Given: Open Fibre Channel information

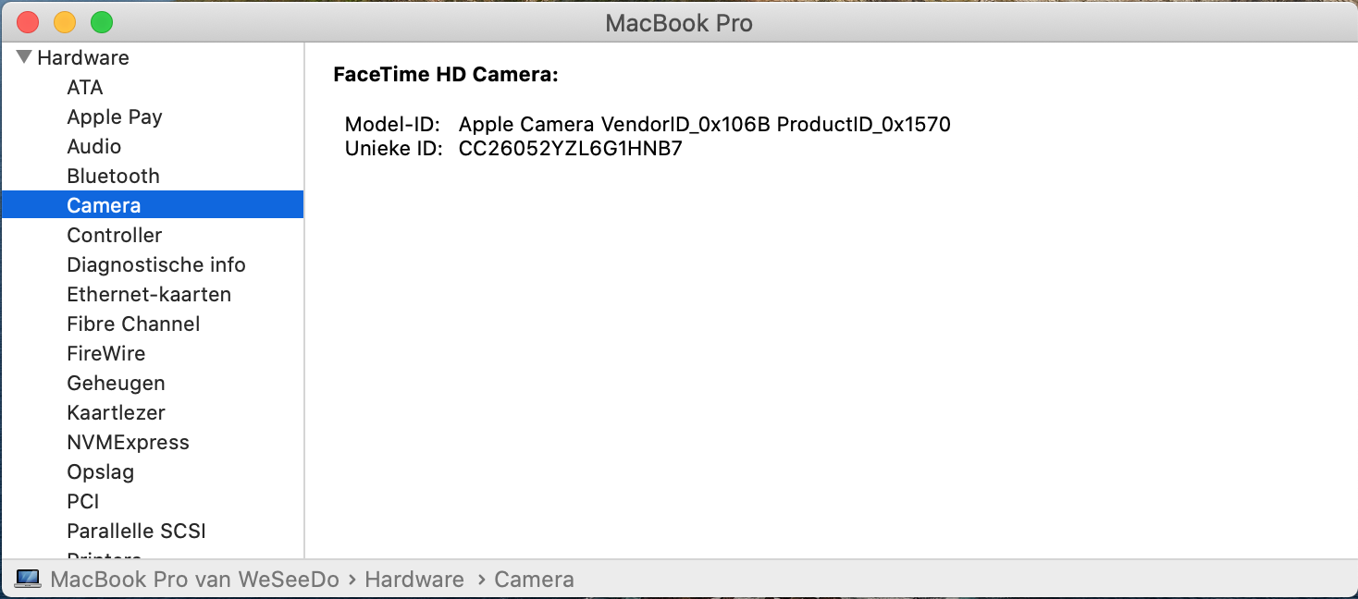Looking at the screenshot, I should (133, 324).
